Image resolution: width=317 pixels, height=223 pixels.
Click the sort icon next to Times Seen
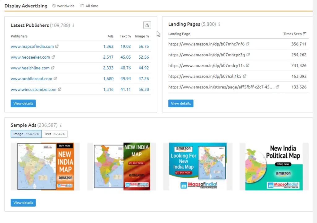click(x=305, y=33)
